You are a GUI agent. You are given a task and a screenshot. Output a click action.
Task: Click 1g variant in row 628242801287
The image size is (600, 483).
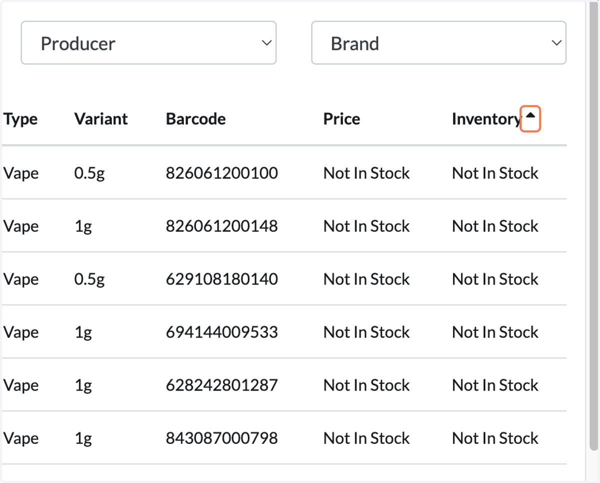coord(83,385)
